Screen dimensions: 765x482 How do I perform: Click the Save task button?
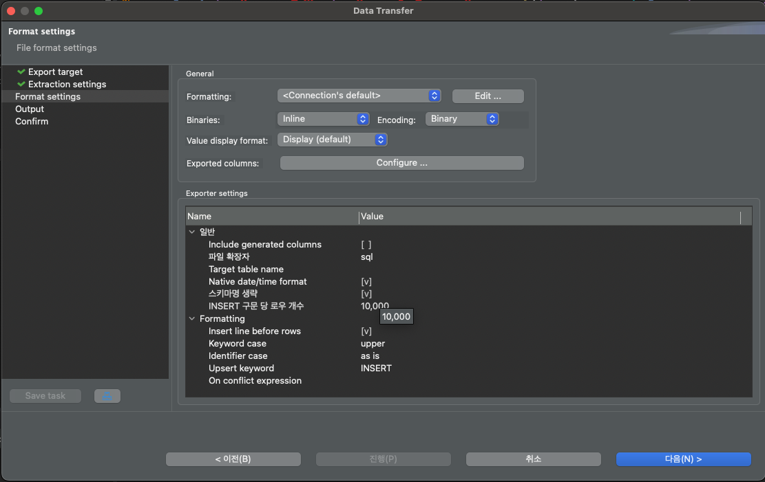(x=45, y=396)
